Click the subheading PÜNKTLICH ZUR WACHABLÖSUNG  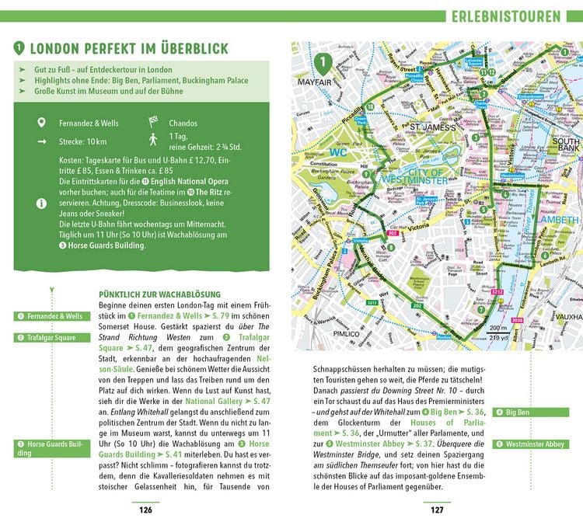coord(159,294)
